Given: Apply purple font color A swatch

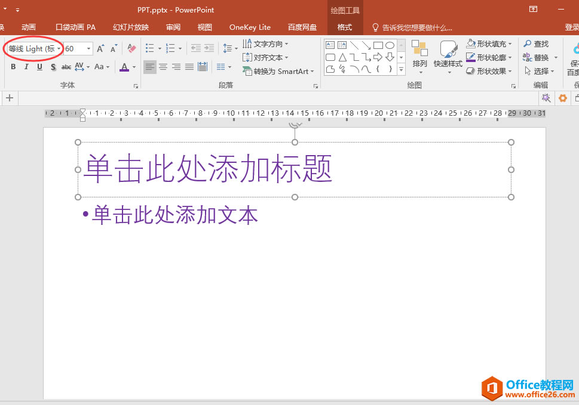Looking at the screenshot, I should (124, 67).
